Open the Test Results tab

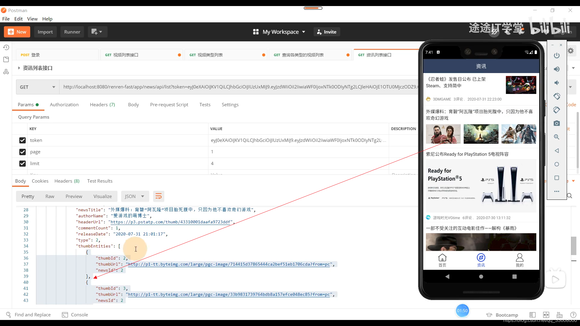pyautogui.click(x=100, y=181)
